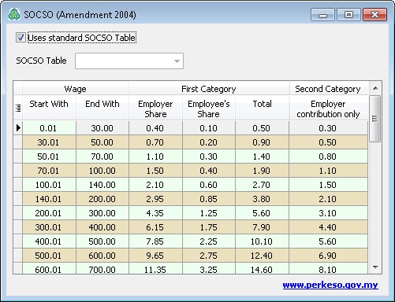Click the current row indicator arrow
This screenshot has height=302, width=395.
18,128
